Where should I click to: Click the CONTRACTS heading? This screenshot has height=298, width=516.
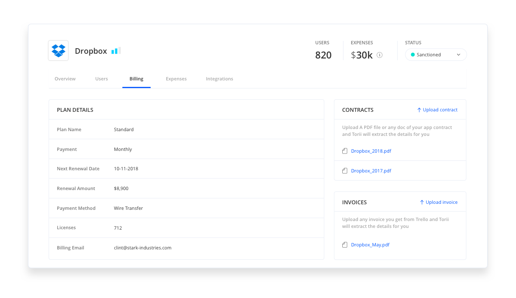(358, 110)
